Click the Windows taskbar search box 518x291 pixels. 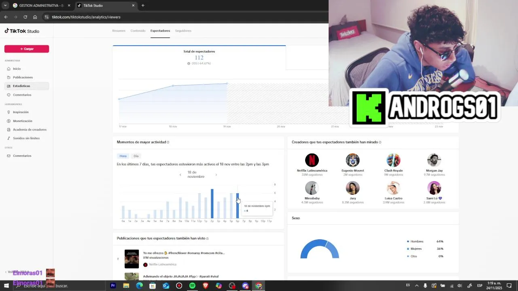pyautogui.click(x=59, y=286)
